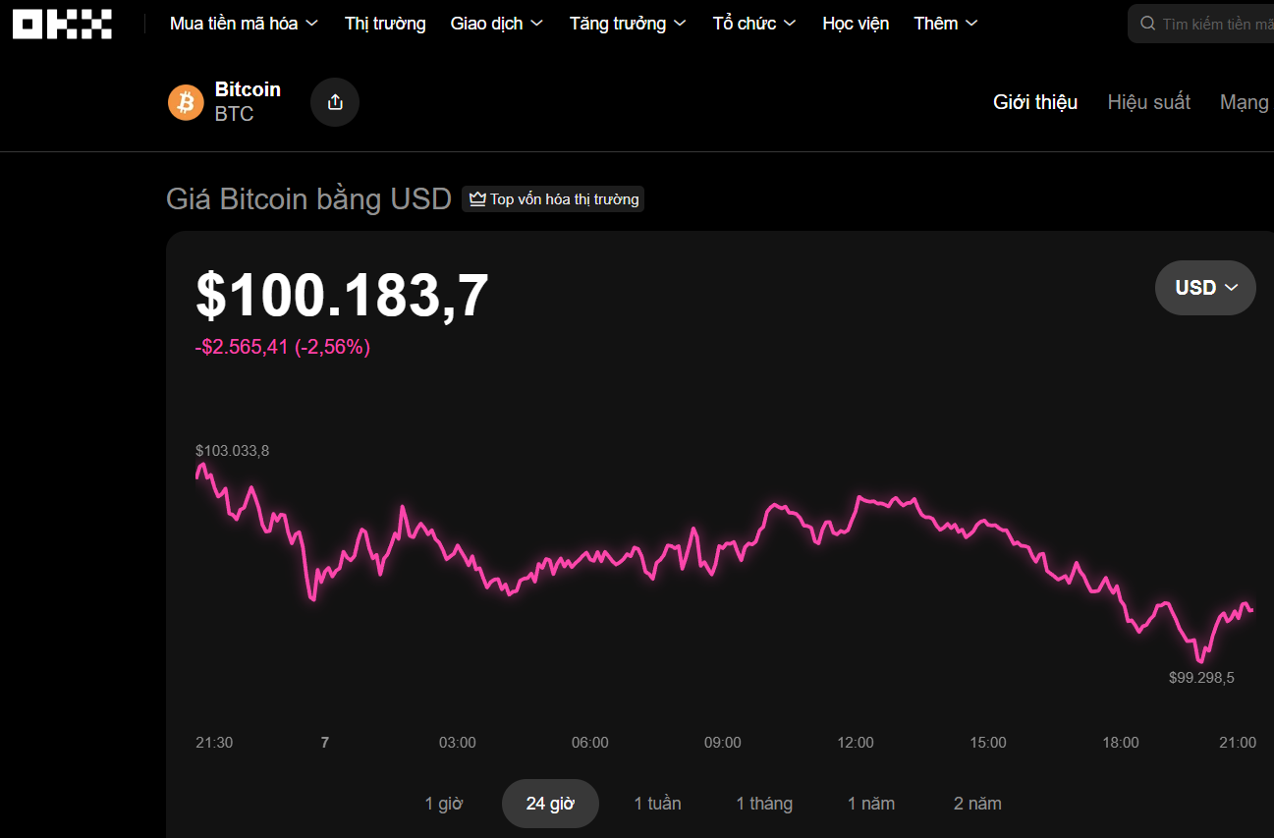
Task: Expand the Thêm menu
Action: click(x=945, y=24)
